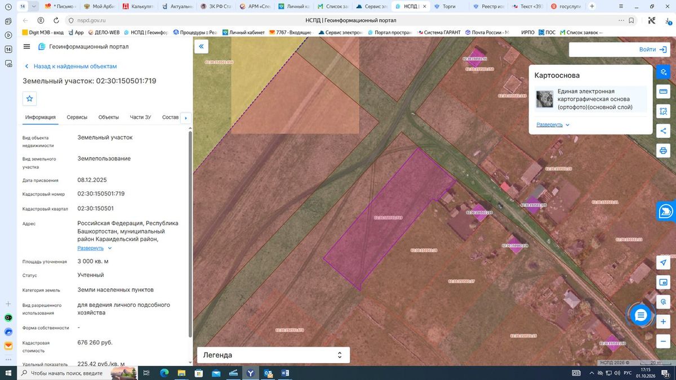676x380 pixels.
Task: Open the Состав tab
Action: tap(170, 117)
